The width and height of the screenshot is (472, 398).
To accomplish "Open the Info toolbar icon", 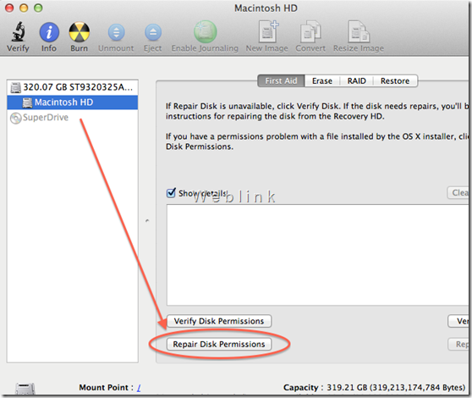I will coord(49,32).
